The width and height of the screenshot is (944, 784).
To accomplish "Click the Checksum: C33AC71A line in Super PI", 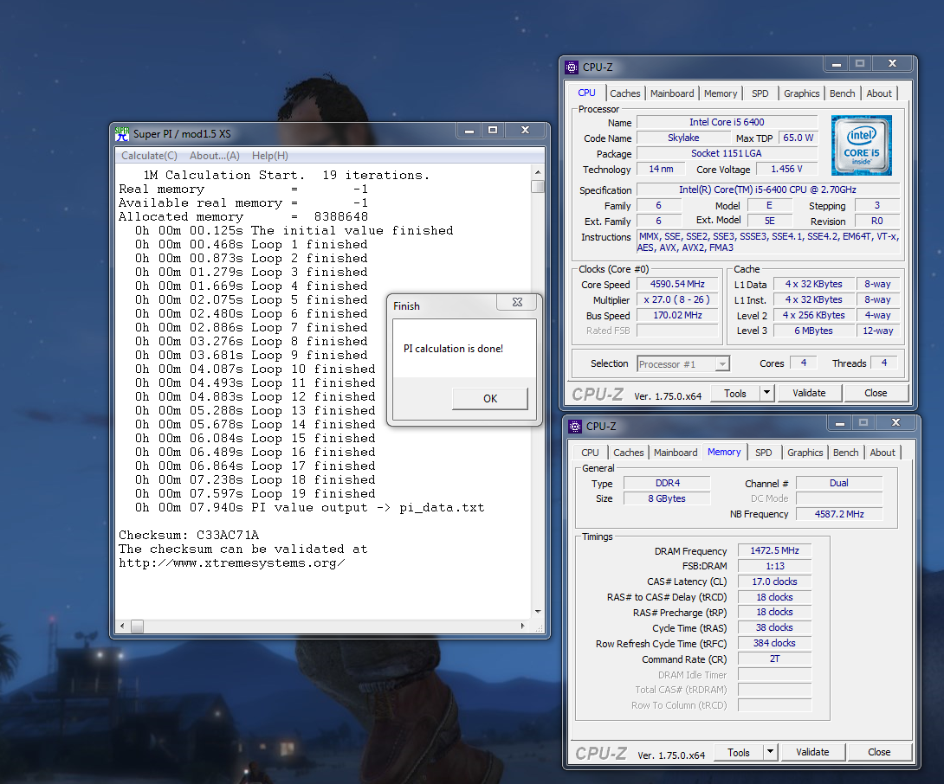I will (x=189, y=535).
